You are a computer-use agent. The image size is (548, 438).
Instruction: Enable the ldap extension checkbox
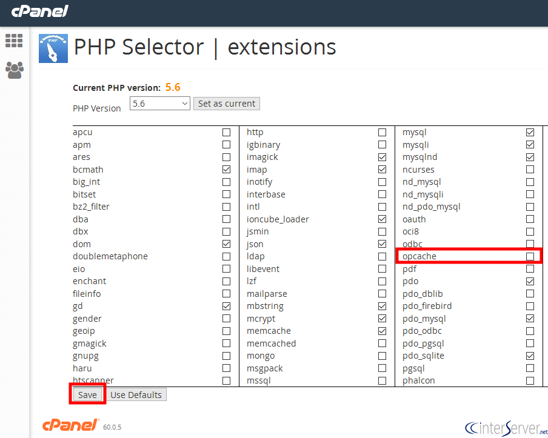pyautogui.click(x=383, y=256)
